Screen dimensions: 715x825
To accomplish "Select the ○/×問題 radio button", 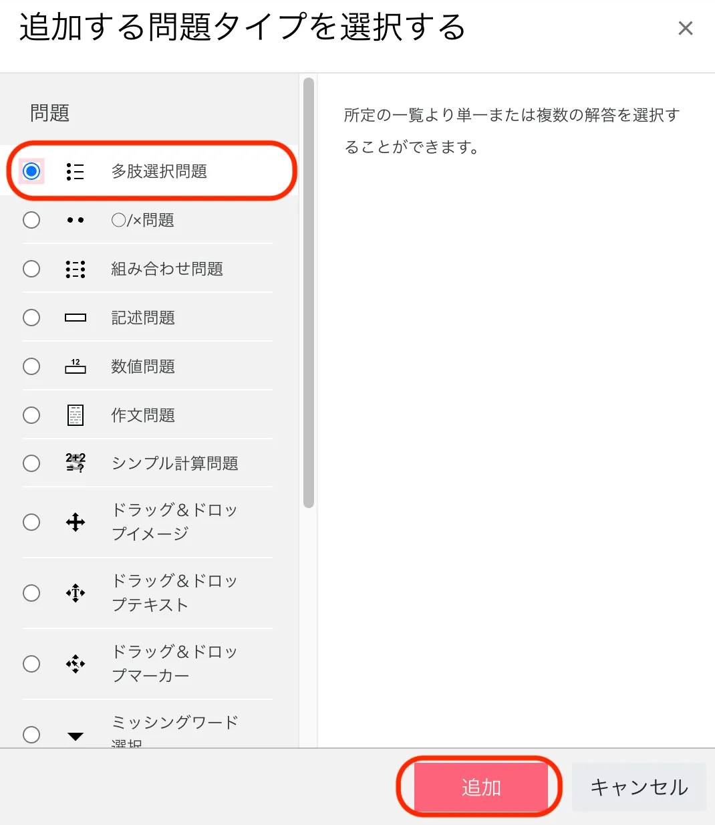I will (x=31, y=220).
